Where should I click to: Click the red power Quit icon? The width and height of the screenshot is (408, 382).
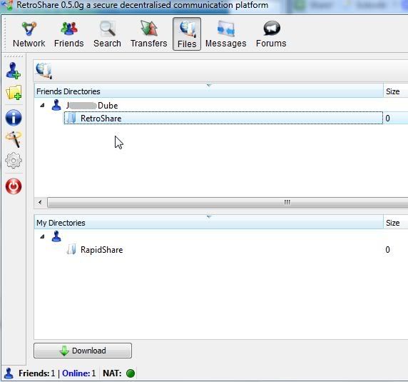[14, 186]
